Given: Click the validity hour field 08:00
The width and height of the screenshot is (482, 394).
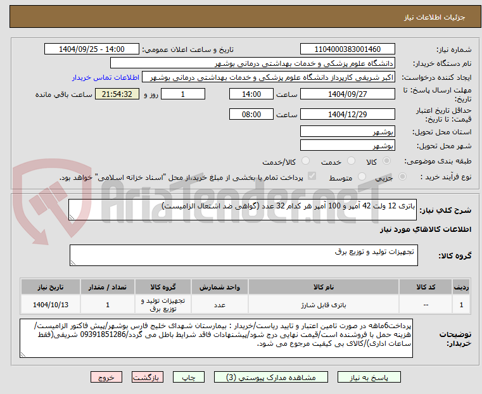Looking at the screenshot, I should [x=251, y=114].
